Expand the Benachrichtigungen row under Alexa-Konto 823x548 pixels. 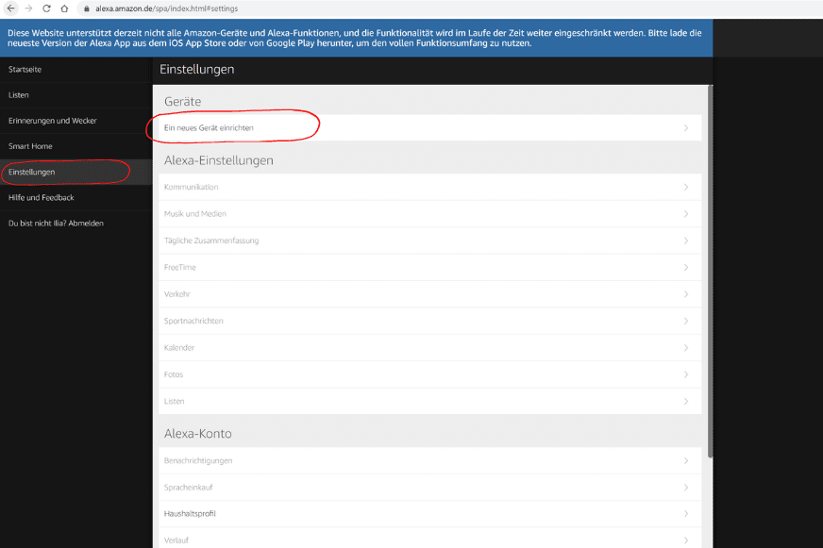click(x=425, y=460)
